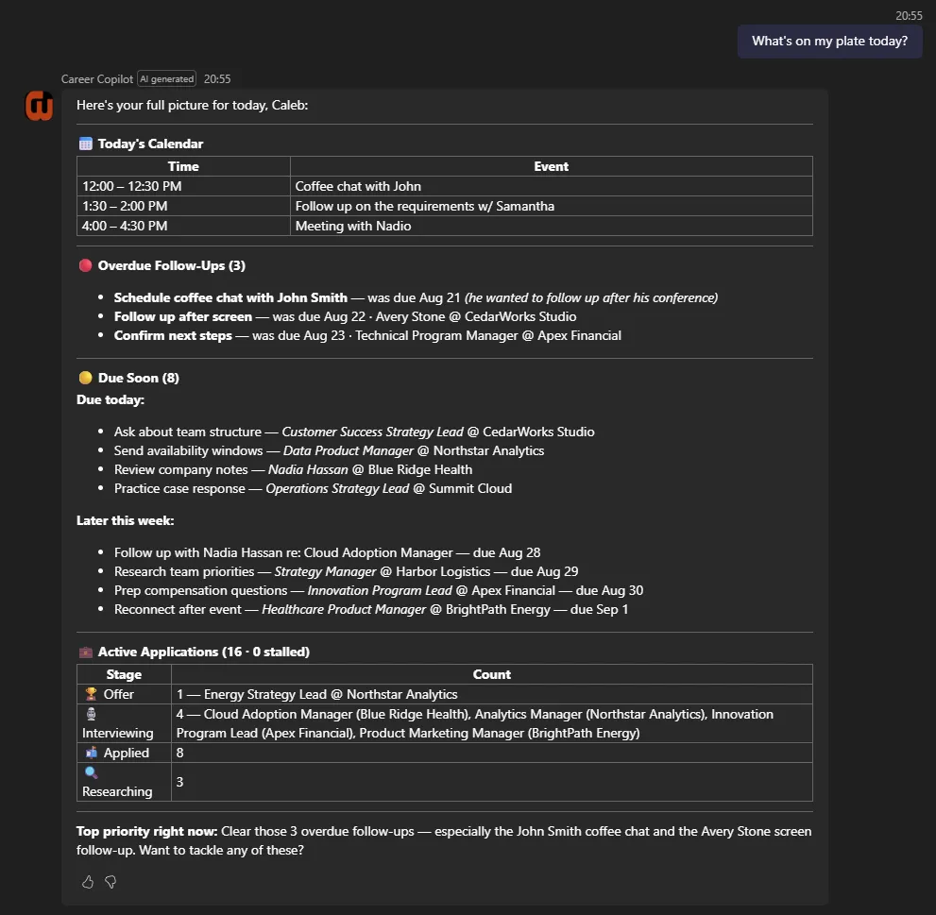
Task: Click the '4:00 – 4:30 PM' time cell
Action: click(183, 226)
